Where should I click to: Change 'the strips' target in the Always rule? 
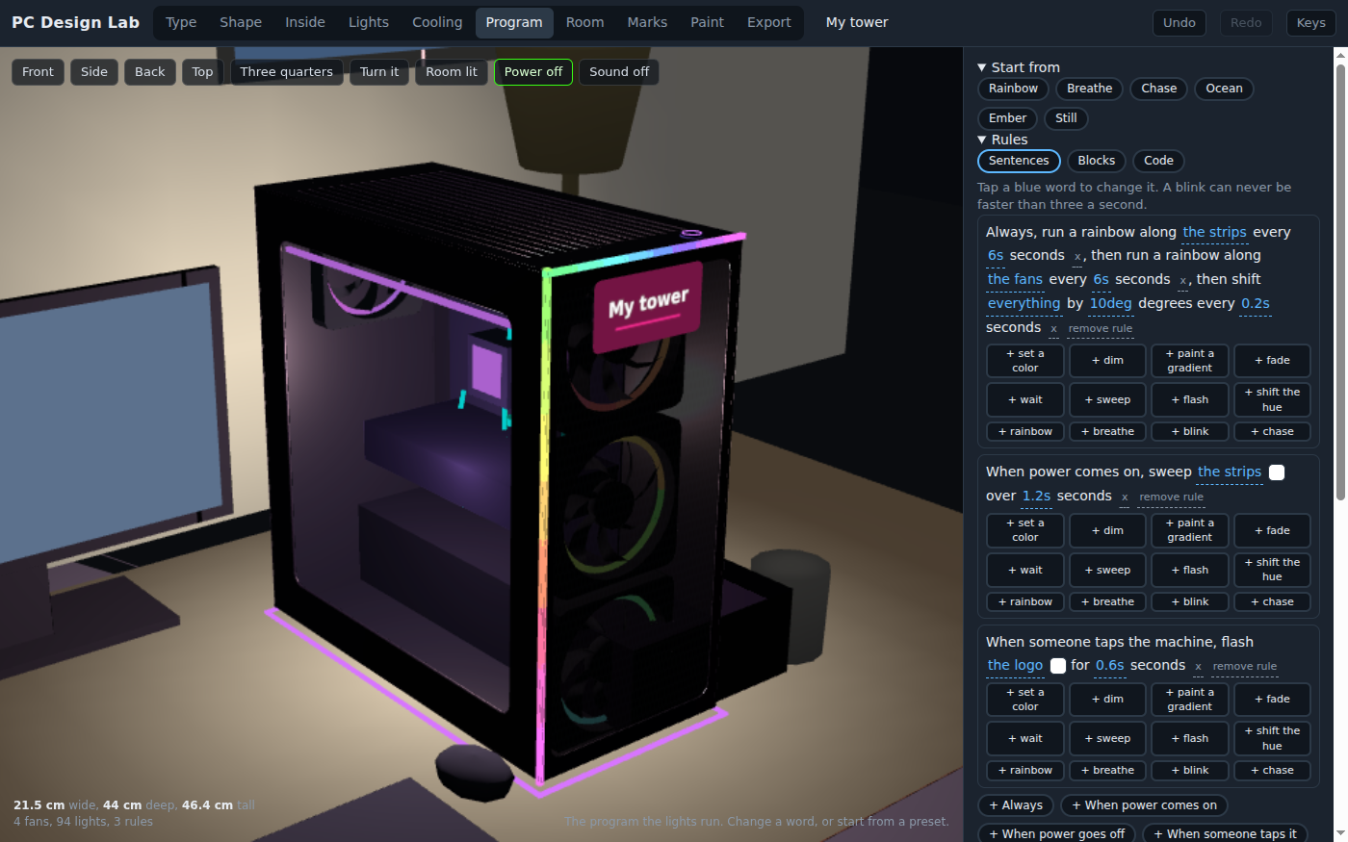click(x=1214, y=232)
